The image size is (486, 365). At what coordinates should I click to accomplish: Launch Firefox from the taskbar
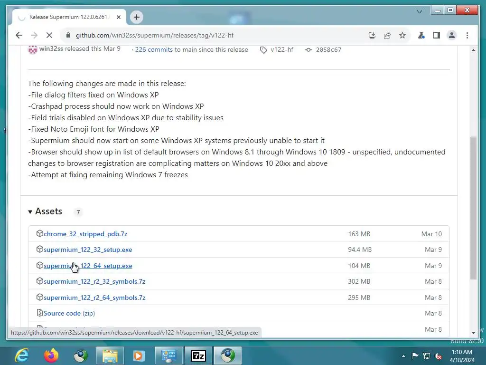pos(51,355)
